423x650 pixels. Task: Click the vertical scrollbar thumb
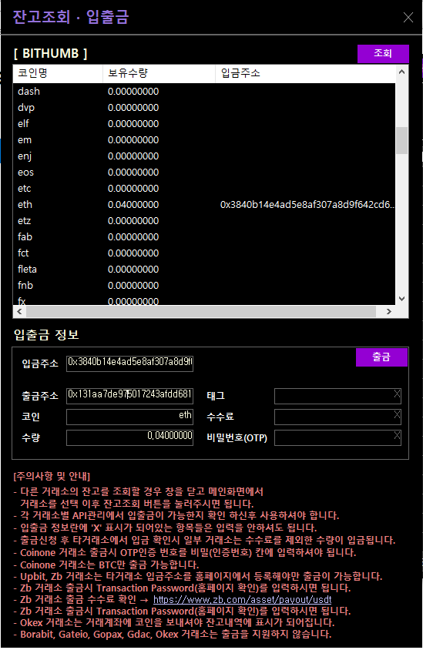coord(401,140)
